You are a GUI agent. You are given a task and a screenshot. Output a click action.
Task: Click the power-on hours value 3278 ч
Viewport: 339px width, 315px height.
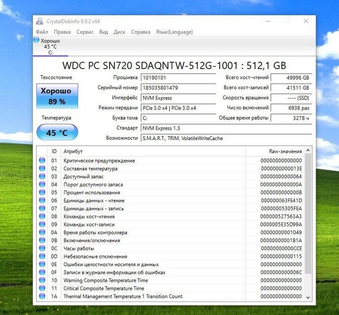point(291,118)
